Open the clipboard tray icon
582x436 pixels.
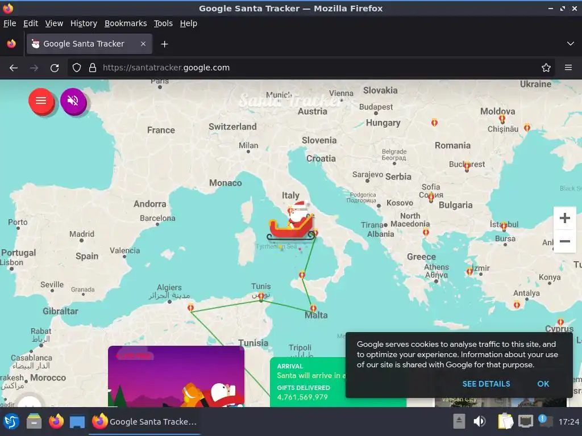tap(505, 422)
